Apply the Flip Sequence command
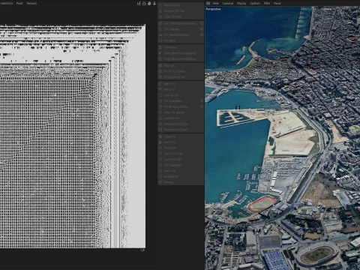 click(181, 165)
